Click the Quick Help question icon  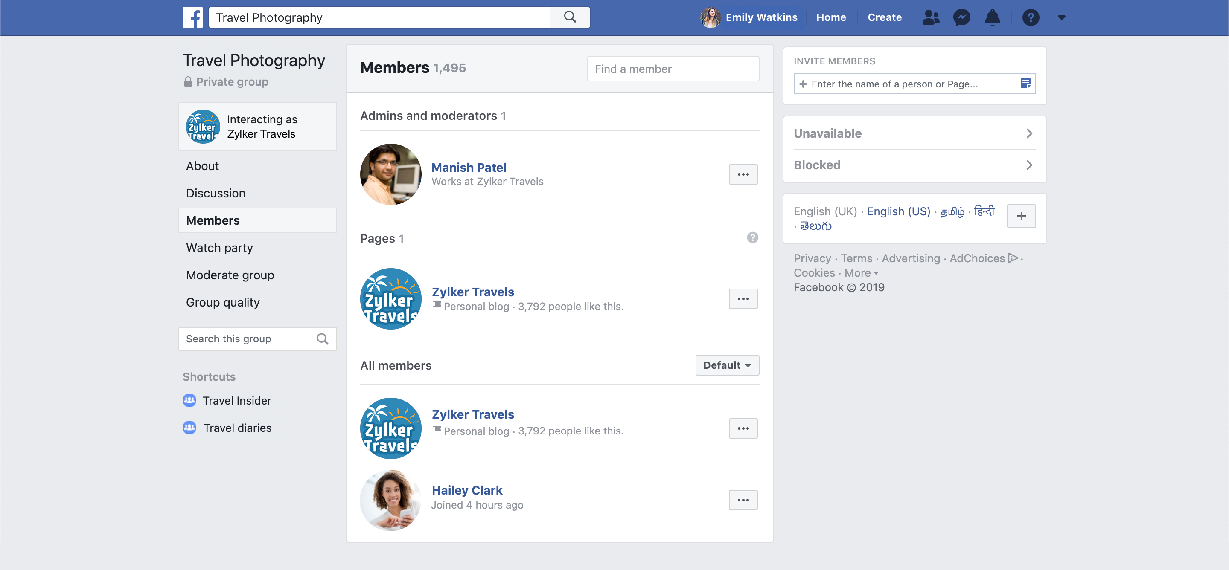point(1031,17)
